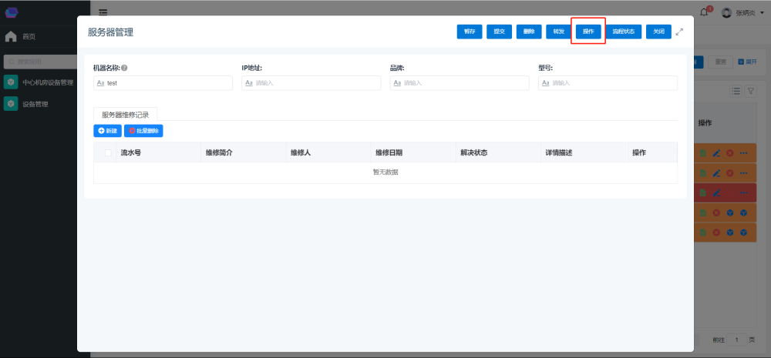Click the 新建 button to add record
Viewport: 771px width, 358px height.
pos(107,131)
